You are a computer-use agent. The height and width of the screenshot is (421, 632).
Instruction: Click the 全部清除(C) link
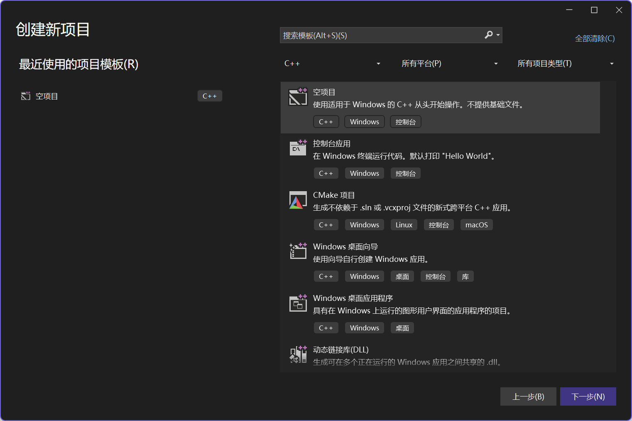[594, 38]
